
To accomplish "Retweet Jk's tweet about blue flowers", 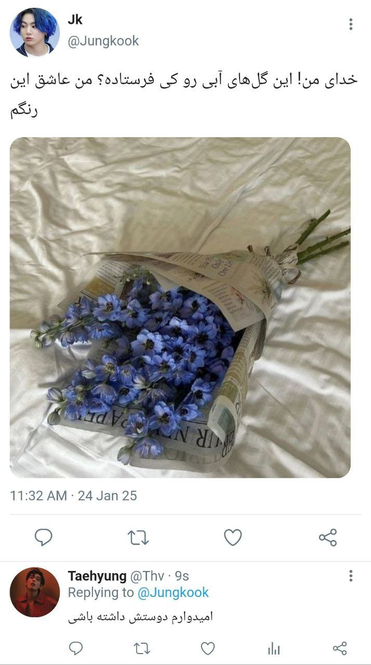I will pos(138,538).
